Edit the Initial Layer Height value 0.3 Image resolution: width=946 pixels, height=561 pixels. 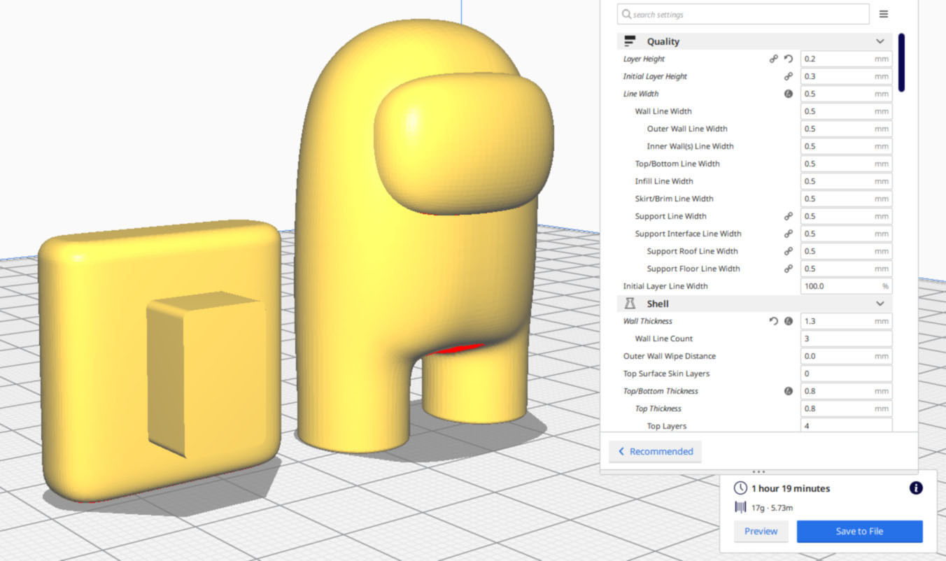tap(846, 77)
